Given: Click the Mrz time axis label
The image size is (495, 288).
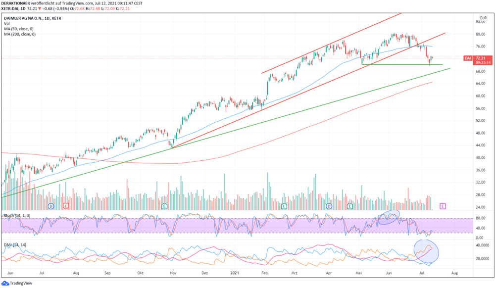Looking at the screenshot, I should 294,273.
